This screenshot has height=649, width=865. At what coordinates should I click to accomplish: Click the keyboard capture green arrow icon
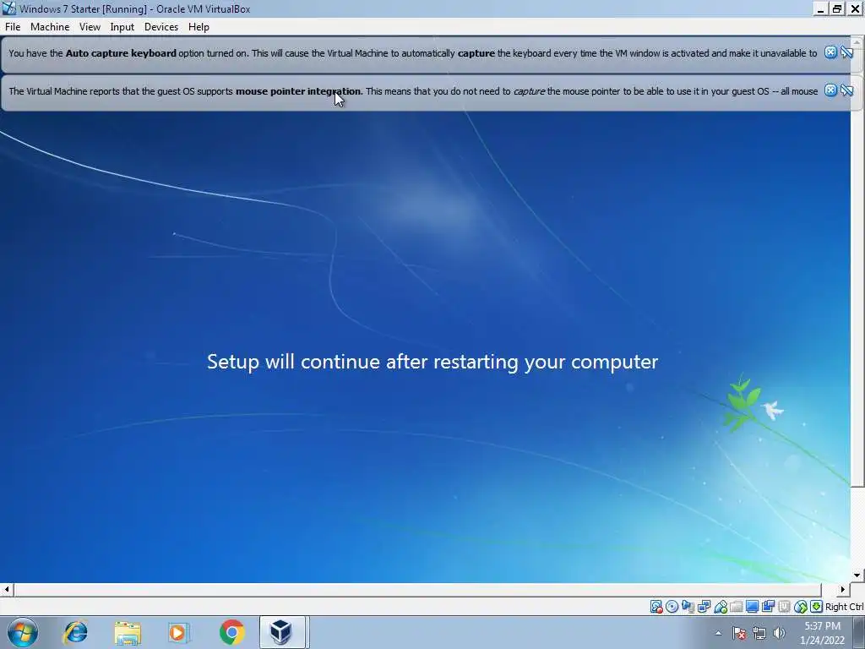pos(817,607)
